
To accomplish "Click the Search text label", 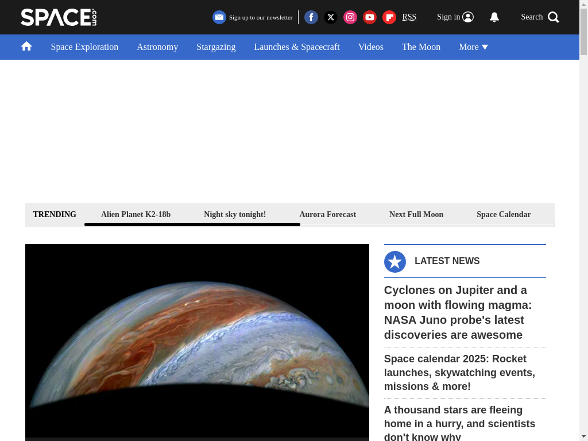I will tap(532, 17).
